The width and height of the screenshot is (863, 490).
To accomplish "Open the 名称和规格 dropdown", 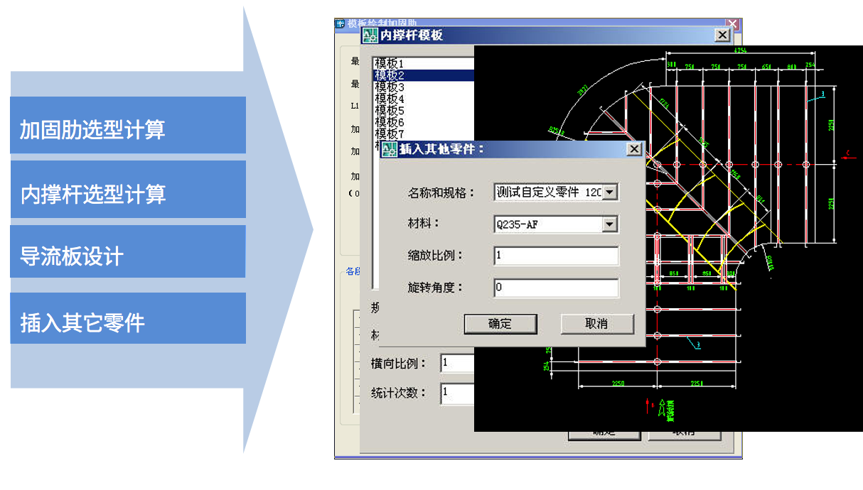I will (610, 192).
